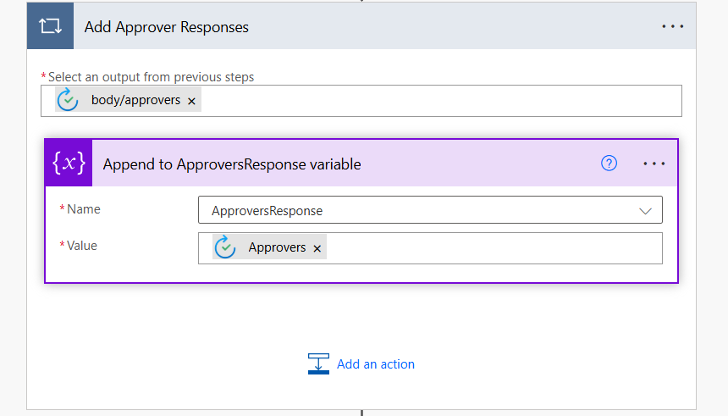This screenshot has height=416, width=728.
Task: Select the body/approvers token text
Action: click(x=135, y=100)
